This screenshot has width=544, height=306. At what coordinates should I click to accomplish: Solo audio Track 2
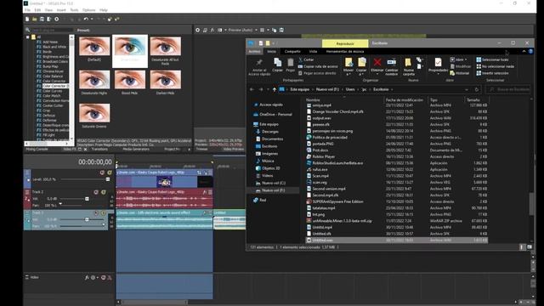(x=104, y=192)
